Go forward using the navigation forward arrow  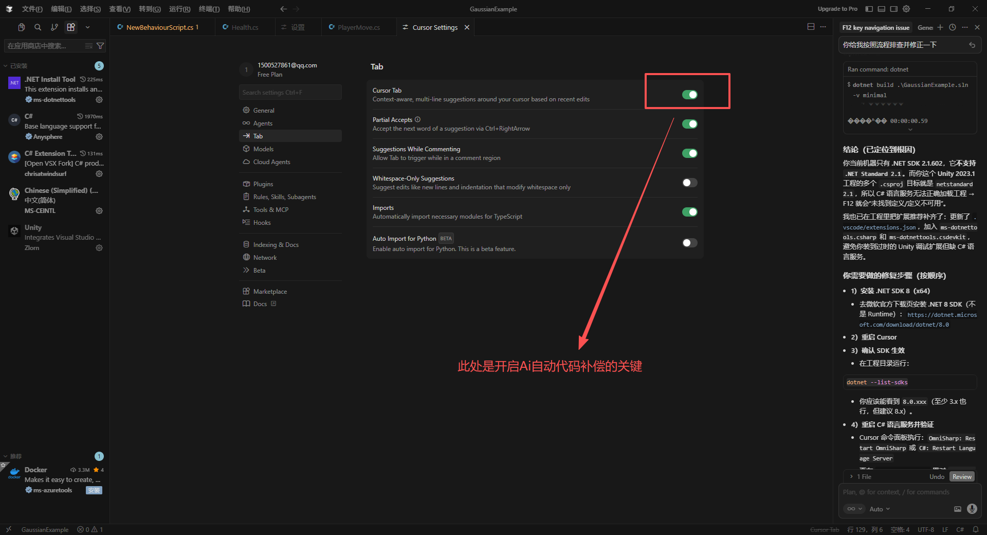[x=296, y=9]
